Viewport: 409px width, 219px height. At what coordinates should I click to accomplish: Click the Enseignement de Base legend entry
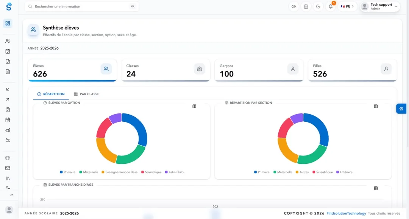[x=119, y=172]
